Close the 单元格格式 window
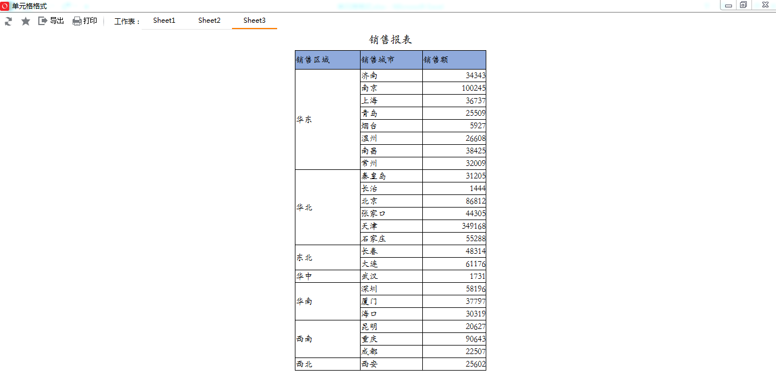 [765, 5]
